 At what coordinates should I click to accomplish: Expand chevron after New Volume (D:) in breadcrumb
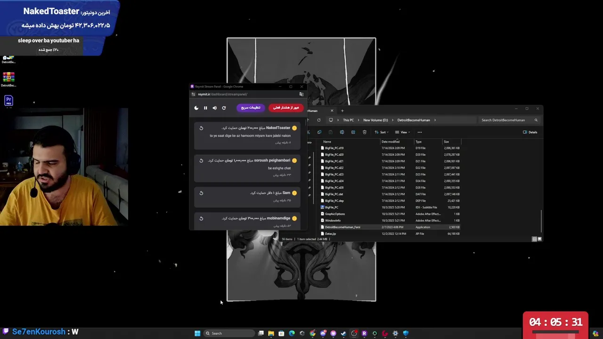coord(392,120)
